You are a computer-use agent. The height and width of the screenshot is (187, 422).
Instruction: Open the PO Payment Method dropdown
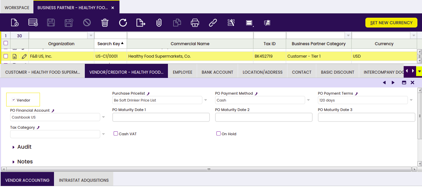tap(308, 100)
